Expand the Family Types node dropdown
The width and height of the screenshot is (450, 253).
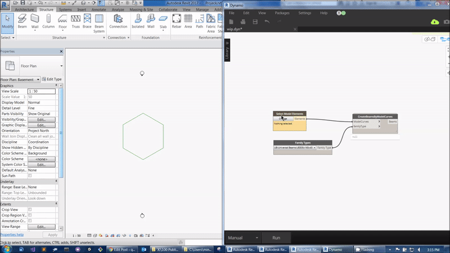(x=313, y=147)
